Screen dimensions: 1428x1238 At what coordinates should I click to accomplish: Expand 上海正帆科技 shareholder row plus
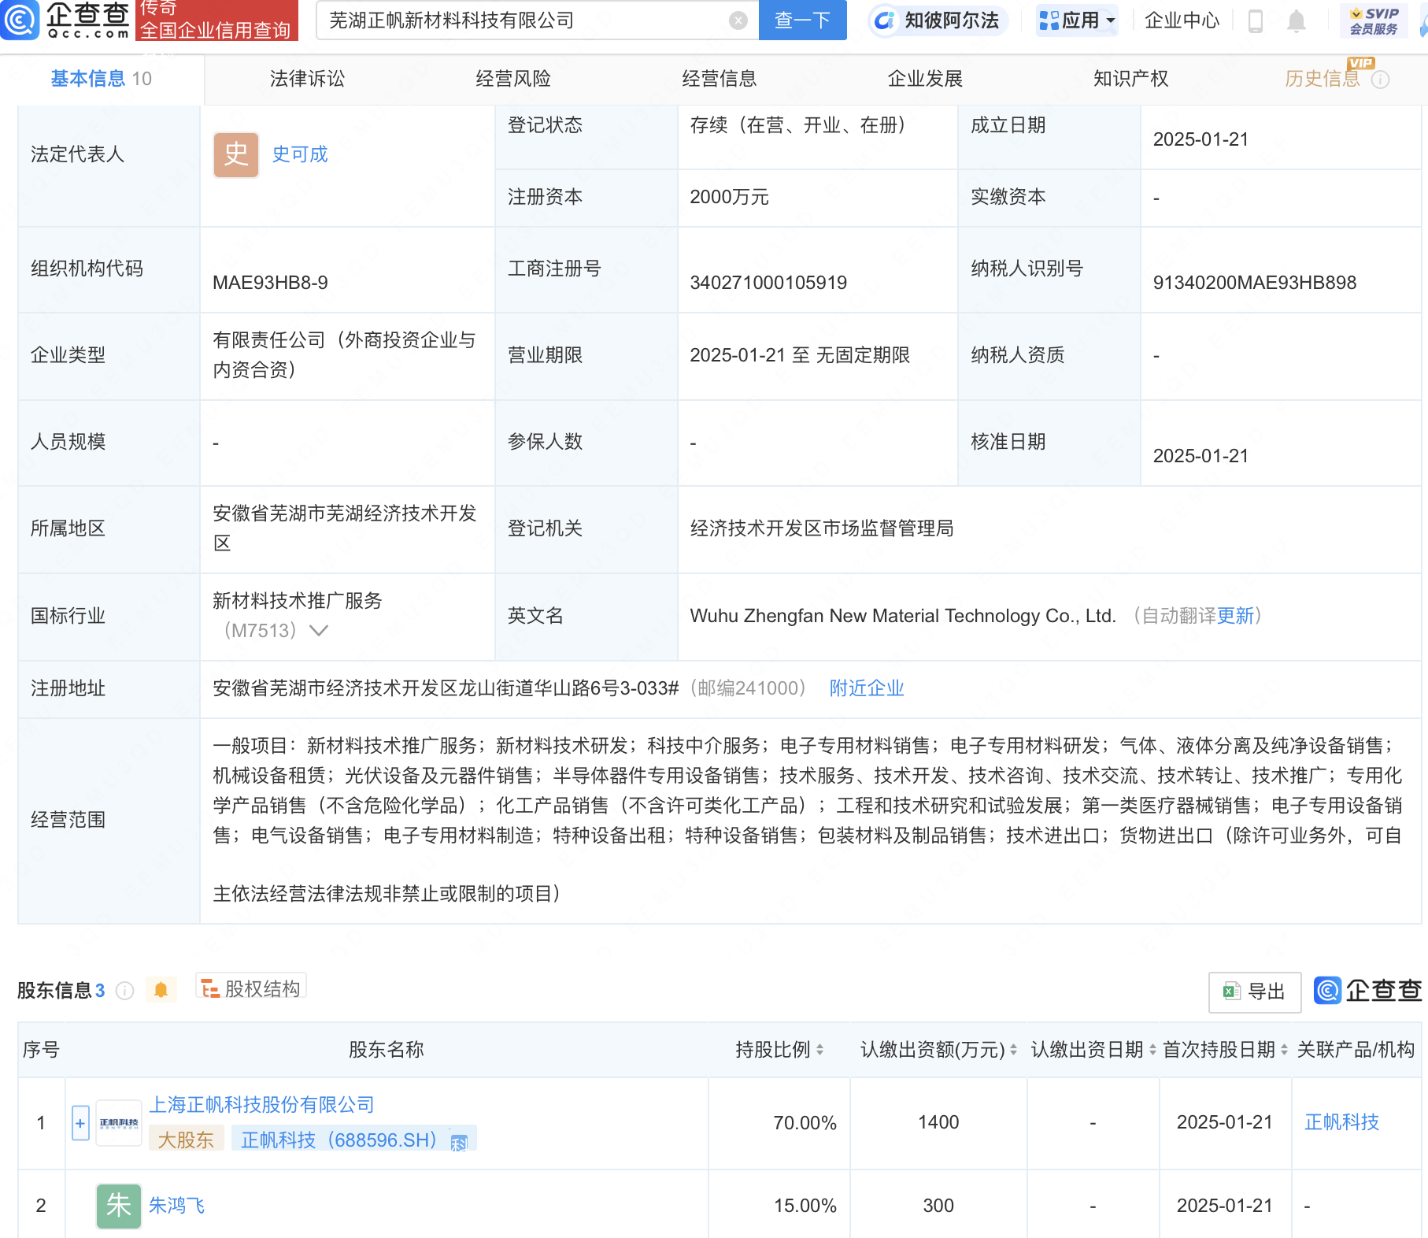click(80, 1123)
